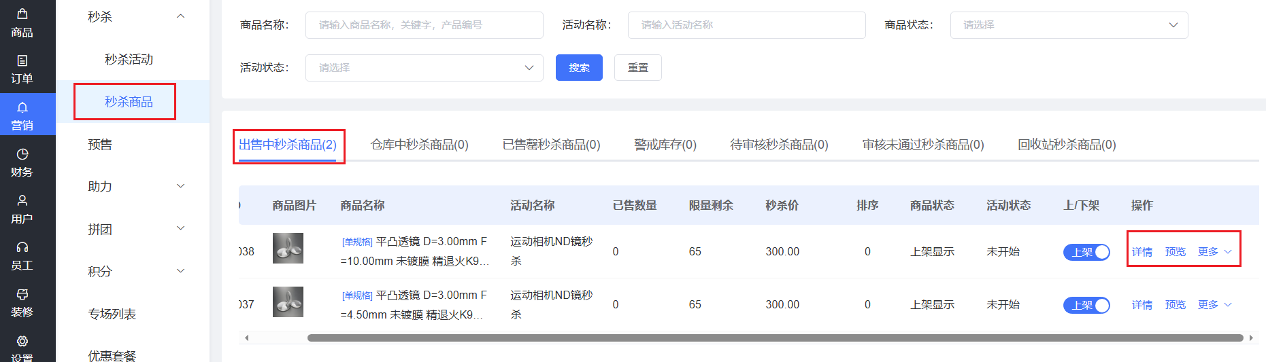Switch to 已售罄秒杀商品(0) tab
Screen dimensions: 1266x362
[x=552, y=145]
